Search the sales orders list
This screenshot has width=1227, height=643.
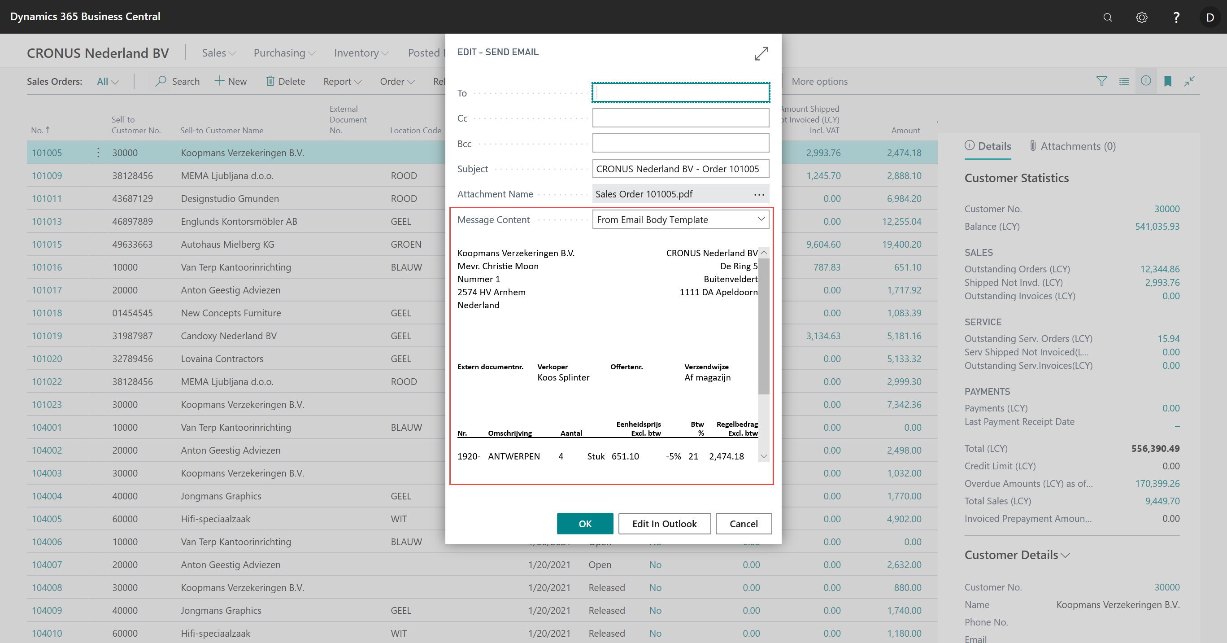click(x=178, y=82)
